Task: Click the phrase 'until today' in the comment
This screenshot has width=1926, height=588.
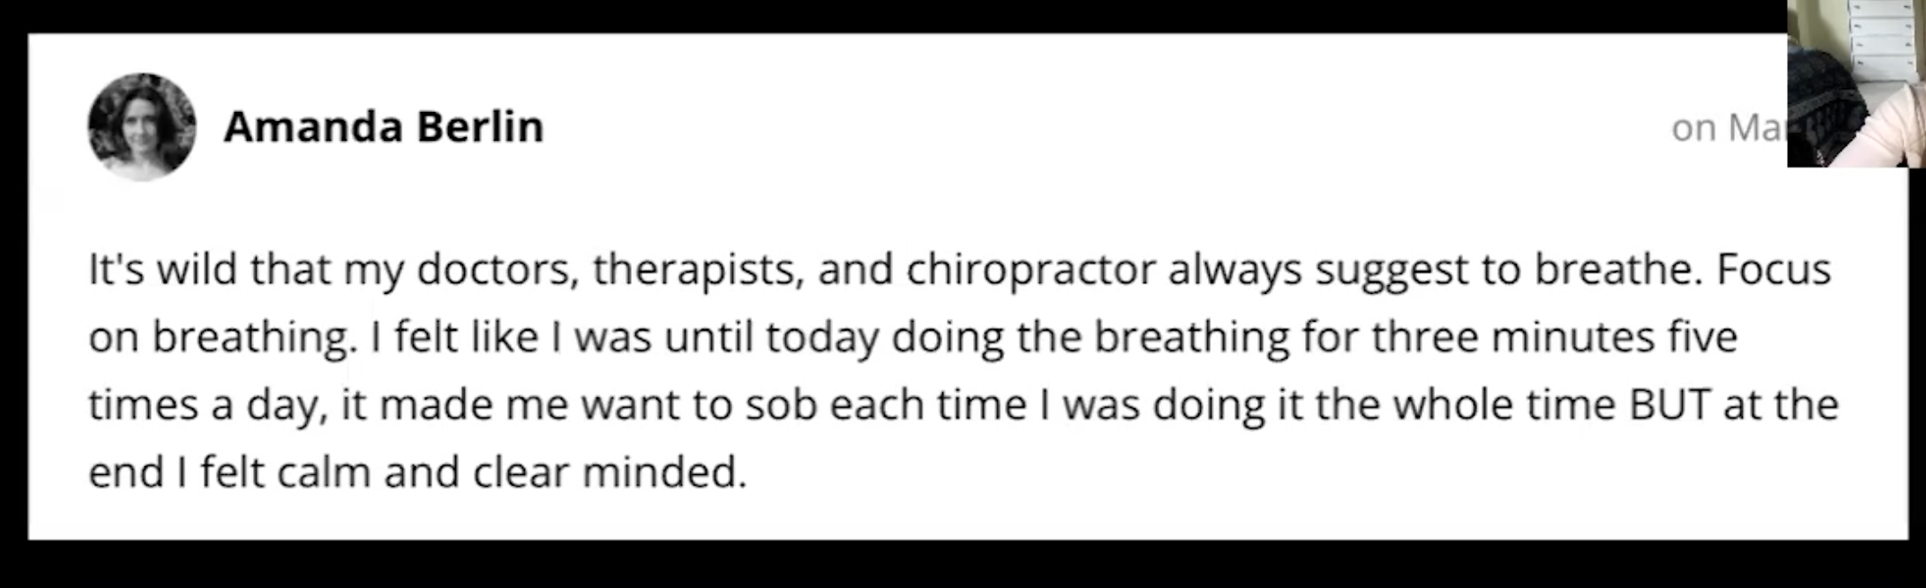Action: tap(771, 338)
